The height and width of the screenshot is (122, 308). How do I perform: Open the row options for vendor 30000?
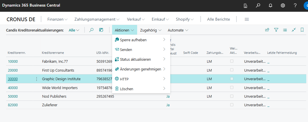click(36, 79)
